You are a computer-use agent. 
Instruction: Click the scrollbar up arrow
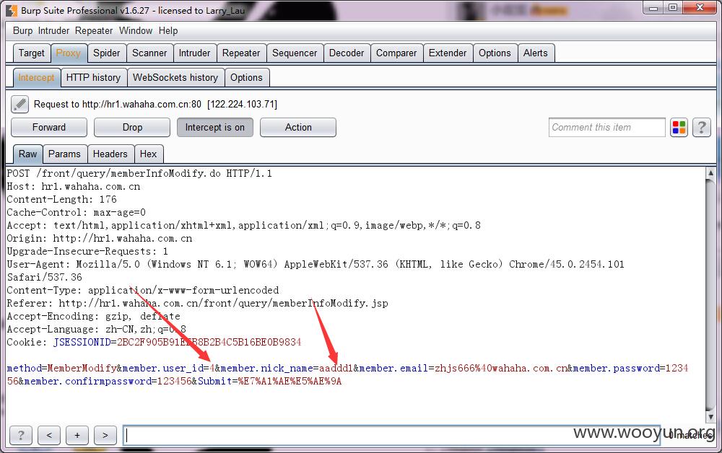(x=710, y=173)
